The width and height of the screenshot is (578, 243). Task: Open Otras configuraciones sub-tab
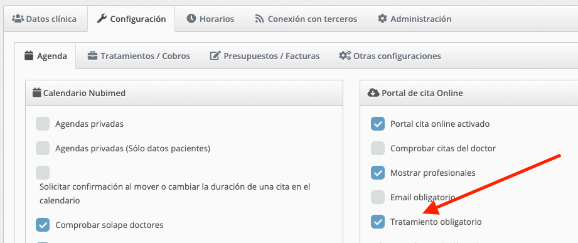[390, 56]
